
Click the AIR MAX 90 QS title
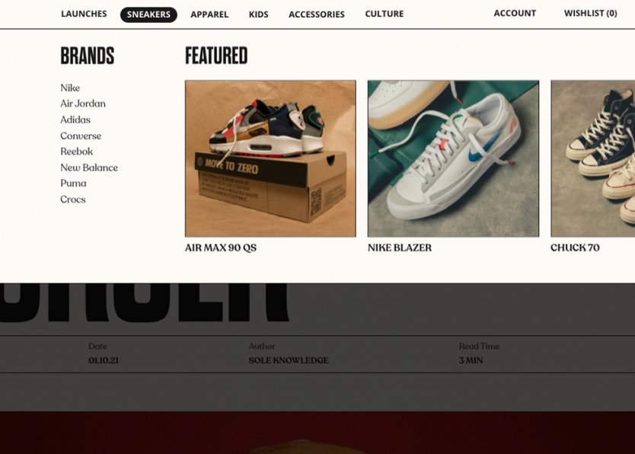(221, 248)
